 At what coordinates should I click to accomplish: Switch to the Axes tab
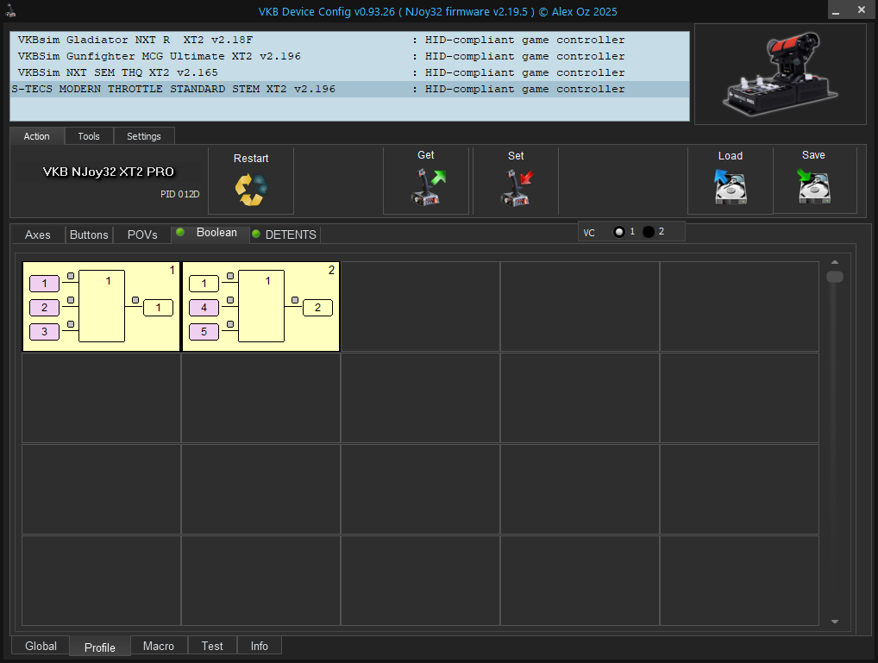click(x=37, y=235)
